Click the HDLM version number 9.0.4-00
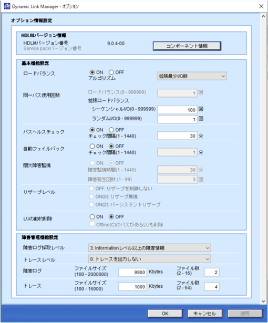The width and height of the screenshot is (268, 323). tap(116, 44)
